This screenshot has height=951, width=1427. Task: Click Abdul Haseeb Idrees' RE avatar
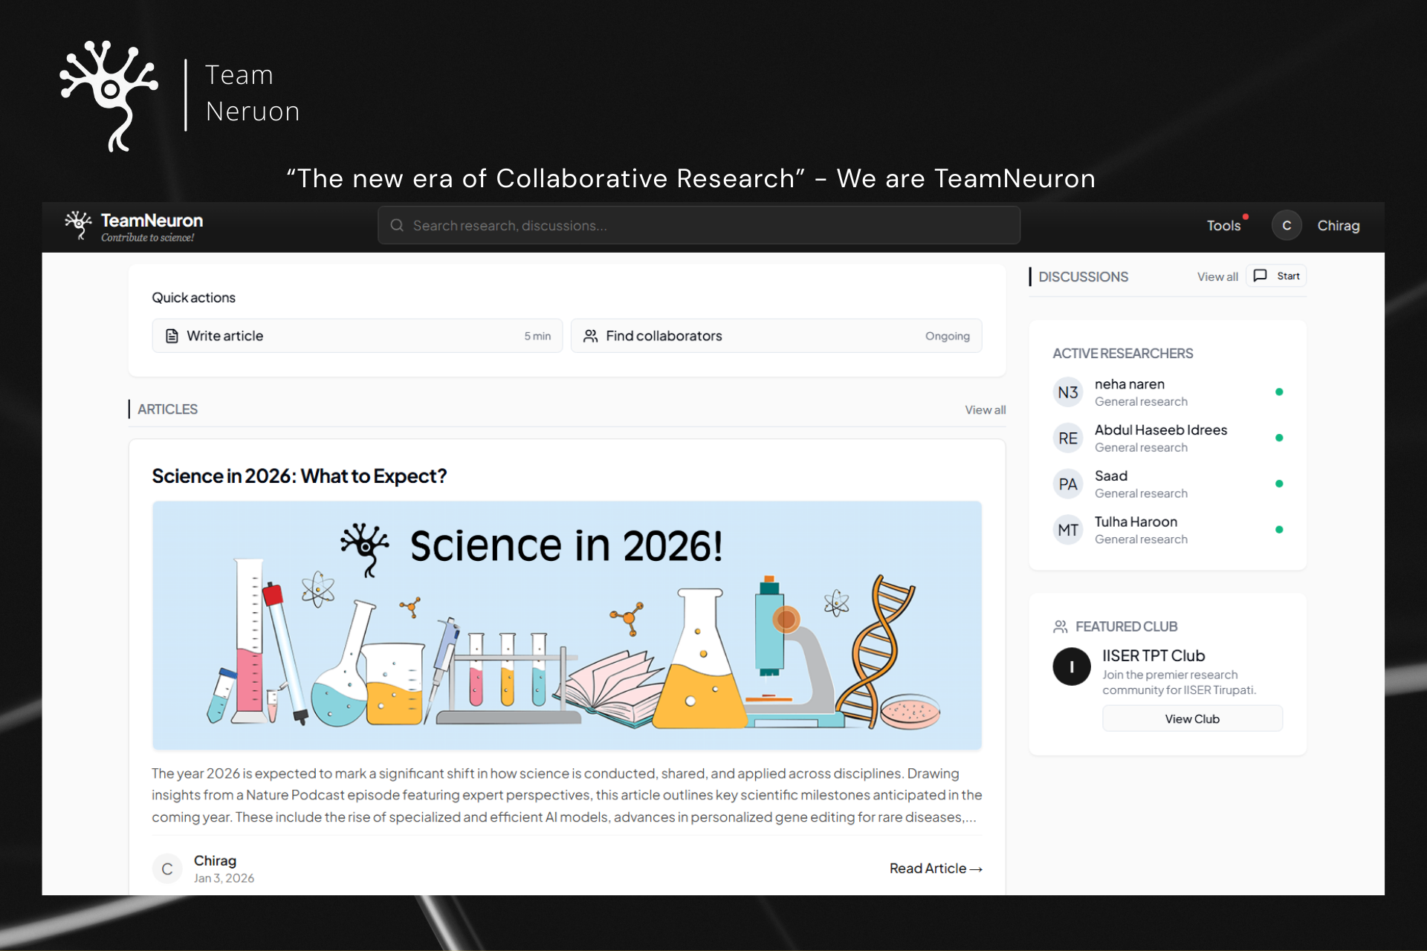(x=1067, y=438)
